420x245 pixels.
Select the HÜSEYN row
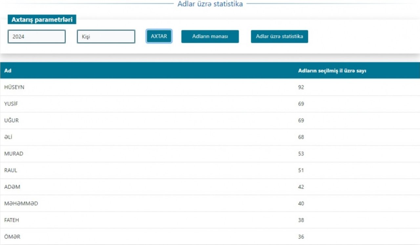pyautogui.click(x=210, y=87)
